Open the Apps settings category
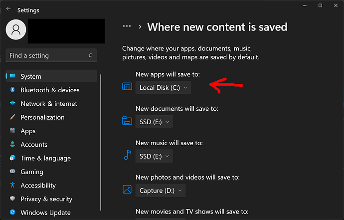 pos(28,131)
